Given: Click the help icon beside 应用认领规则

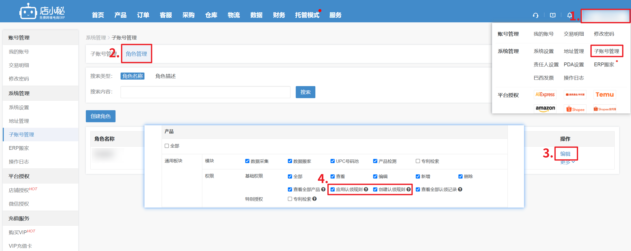Looking at the screenshot, I should click(366, 189).
